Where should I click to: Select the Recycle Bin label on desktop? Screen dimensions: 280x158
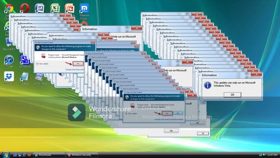9,49
